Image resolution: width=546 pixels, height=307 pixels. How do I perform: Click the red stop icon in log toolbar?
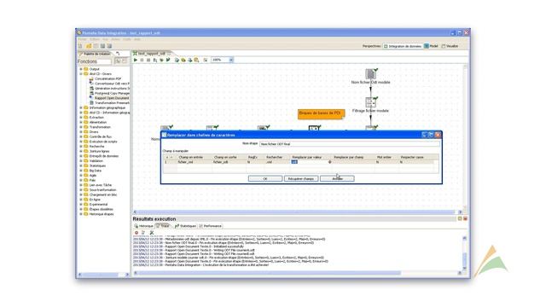click(x=136, y=233)
